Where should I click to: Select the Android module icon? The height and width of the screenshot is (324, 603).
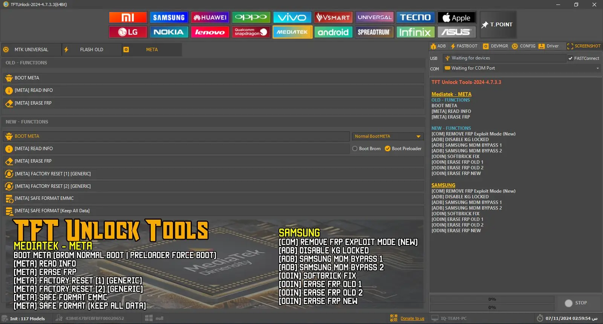tap(333, 32)
